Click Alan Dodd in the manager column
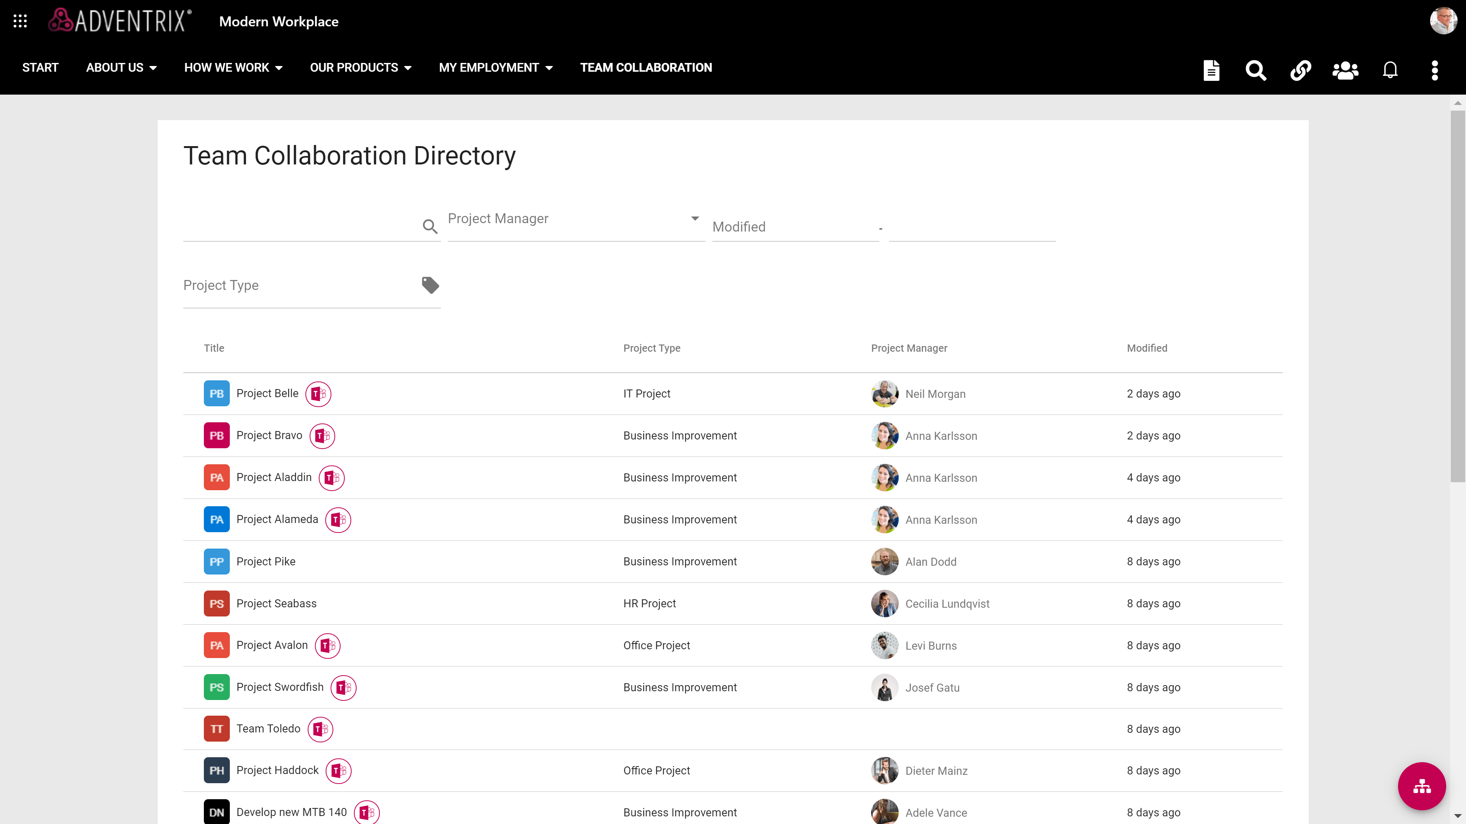1466x824 pixels. (930, 562)
